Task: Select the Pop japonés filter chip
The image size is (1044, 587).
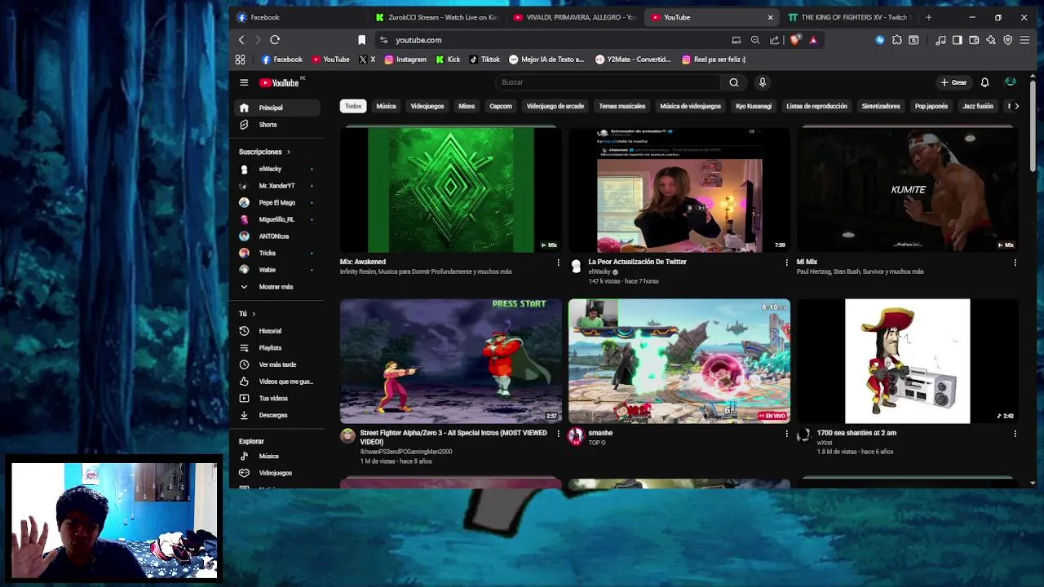Action: [931, 106]
